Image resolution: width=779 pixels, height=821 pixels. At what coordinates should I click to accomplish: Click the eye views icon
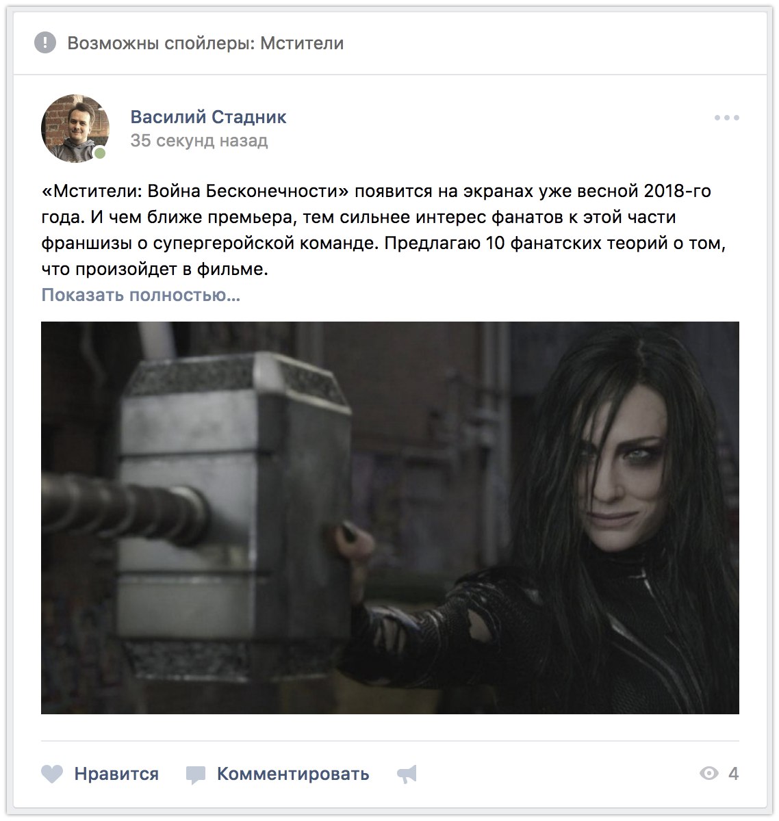[x=709, y=774]
